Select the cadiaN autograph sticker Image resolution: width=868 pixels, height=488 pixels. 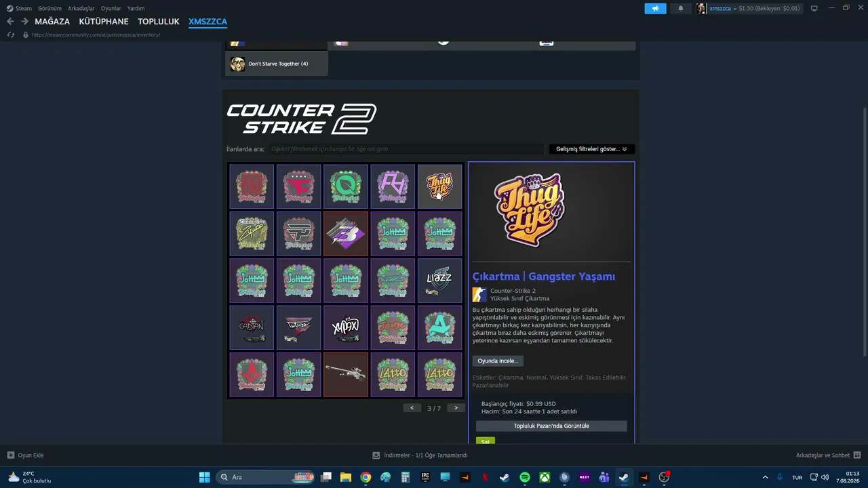(x=252, y=327)
